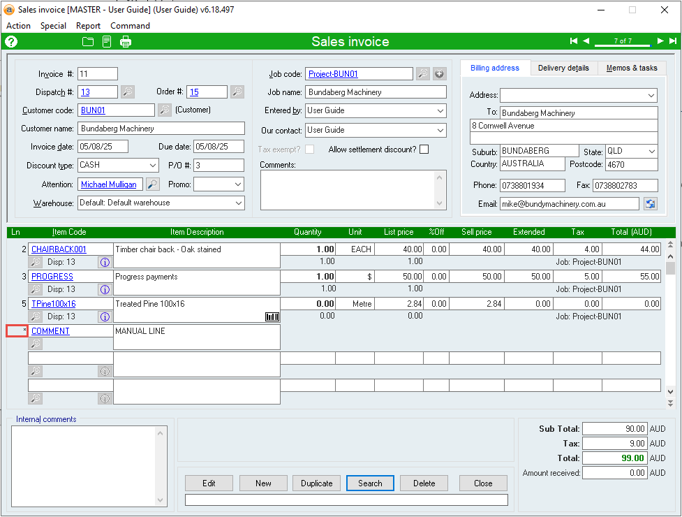Click the green help question mark icon
The image size is (682, 517).
point(11,42)
